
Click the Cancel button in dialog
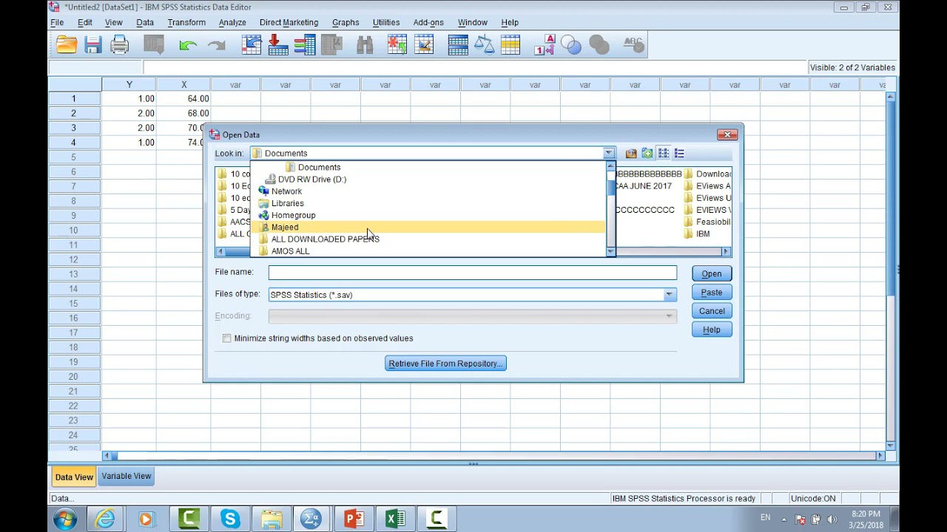[x=712, y=311]
